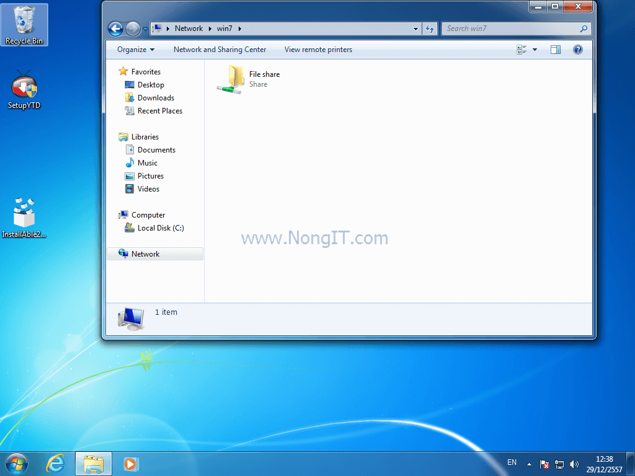Click the taskbar clock and date
The height and width of the screenshot is (476, 635).
click(604, 464)
